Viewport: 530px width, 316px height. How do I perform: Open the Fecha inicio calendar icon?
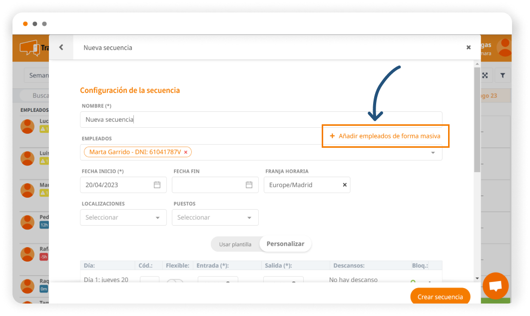click(157, 185)
